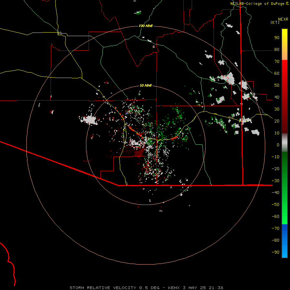Click the blue bottom segment of colorbar
This screenshot has width=290, height=290.
285,241
